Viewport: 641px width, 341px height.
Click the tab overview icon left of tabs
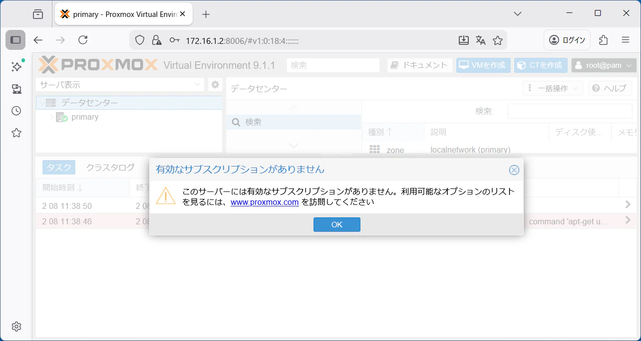click(38, 14)
